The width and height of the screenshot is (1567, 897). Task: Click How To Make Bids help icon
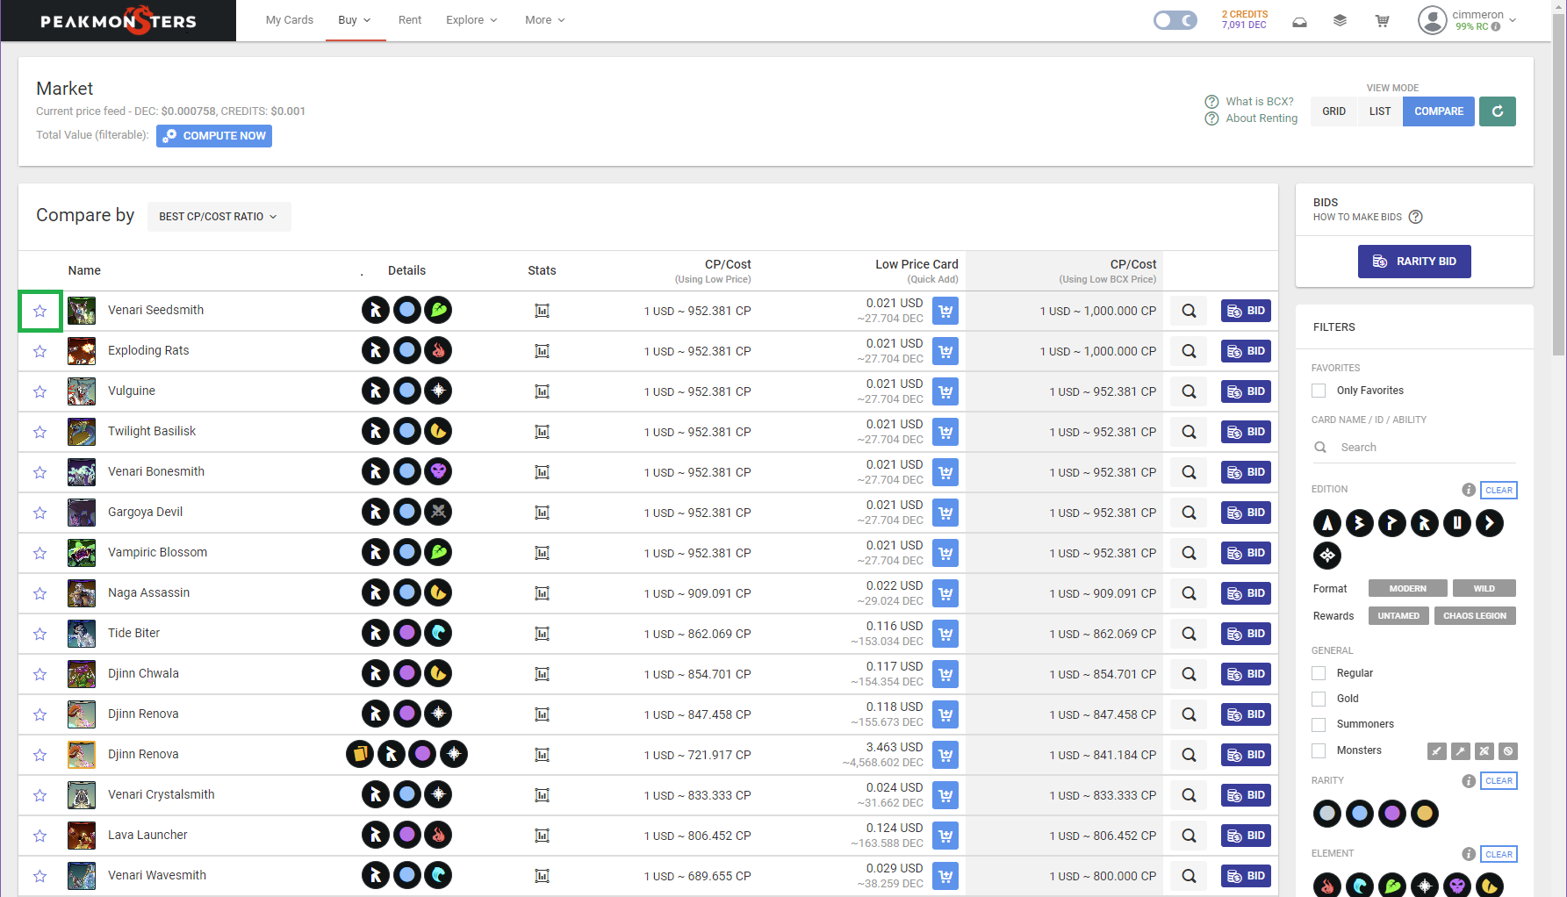click(1415, 217)
